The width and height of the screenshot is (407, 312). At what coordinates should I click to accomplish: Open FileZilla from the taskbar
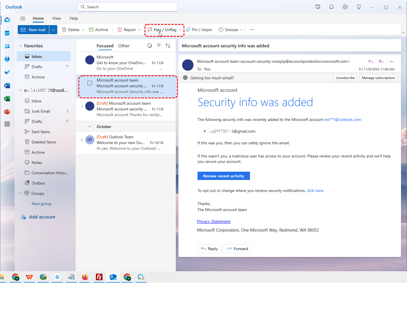pos(99,277)
